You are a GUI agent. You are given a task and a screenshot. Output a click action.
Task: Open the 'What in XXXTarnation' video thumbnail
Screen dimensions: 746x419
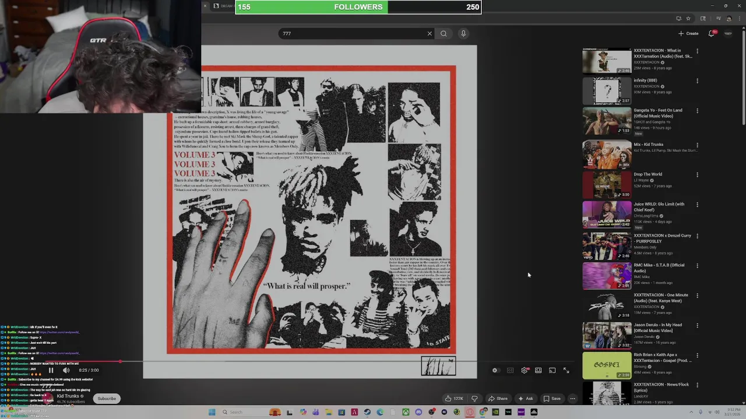(x=607, y=61)
